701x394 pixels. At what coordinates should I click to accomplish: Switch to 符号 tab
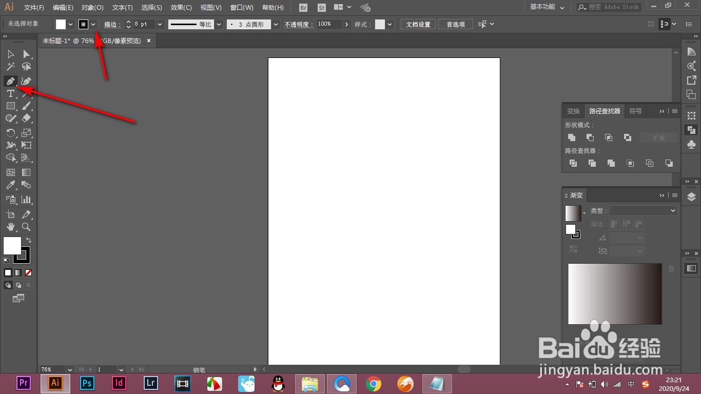point(635,111)
